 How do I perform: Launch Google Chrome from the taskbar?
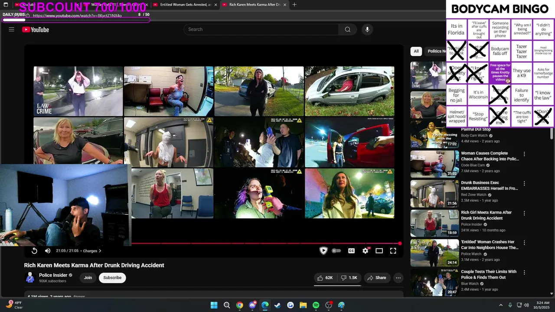click(239, 305)
